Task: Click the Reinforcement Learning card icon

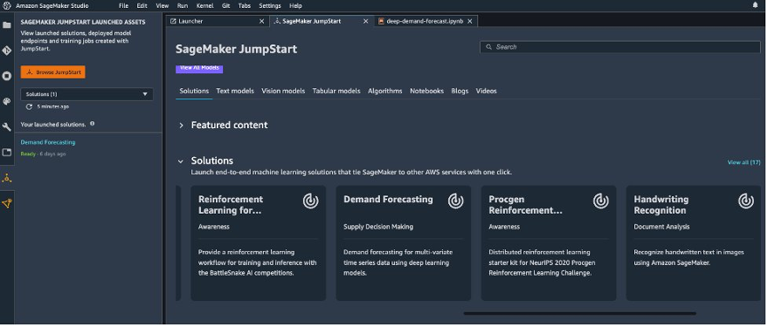Action: pos(310,201)
